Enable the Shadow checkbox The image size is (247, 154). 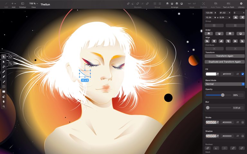click(242, 136)
